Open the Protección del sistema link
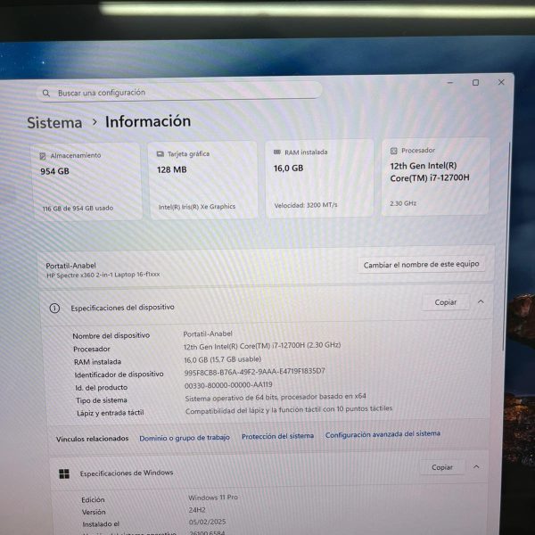 point(277,436)
